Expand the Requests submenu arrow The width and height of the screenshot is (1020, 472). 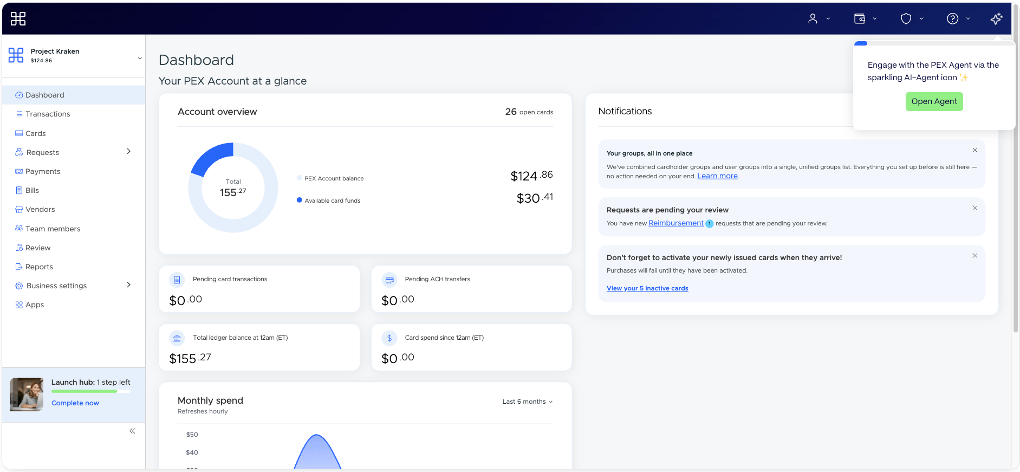coord(128,151)
